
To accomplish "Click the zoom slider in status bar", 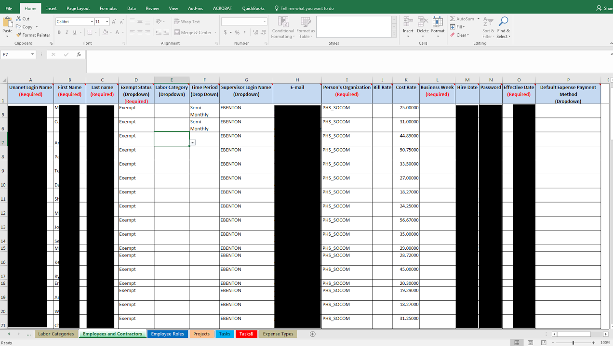I will click(573, 343).
